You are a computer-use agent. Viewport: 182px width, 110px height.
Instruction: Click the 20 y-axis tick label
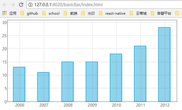[4, 49]
